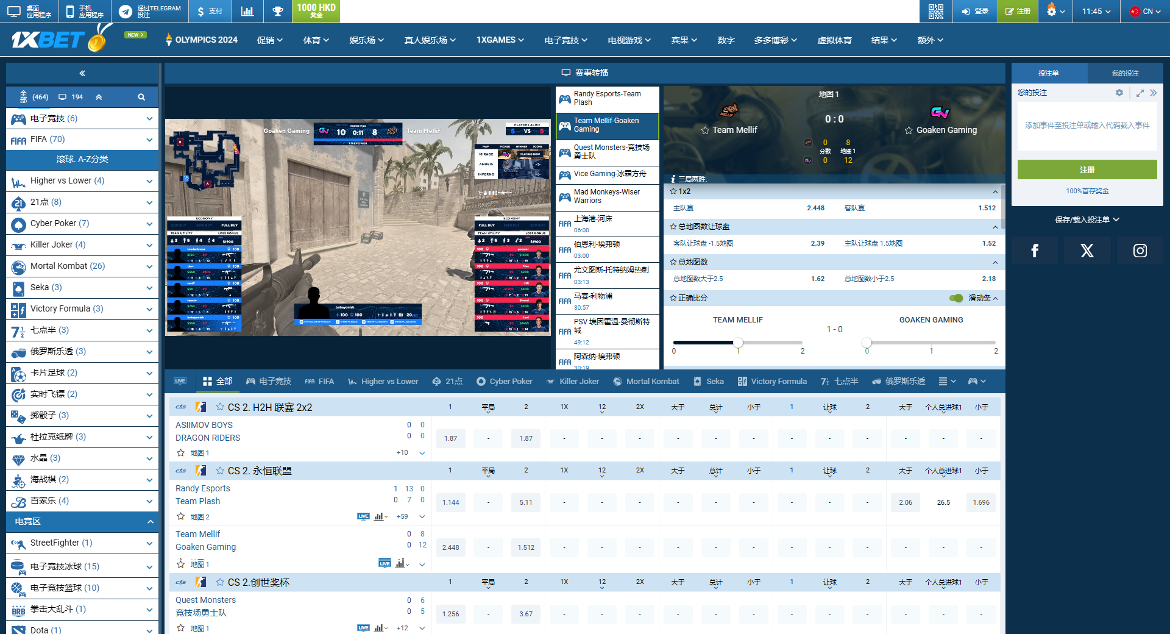Open OLYMPICS 2024 menu item
The width and height of the screenshot is (1170, 634).
tap(202, 40)
